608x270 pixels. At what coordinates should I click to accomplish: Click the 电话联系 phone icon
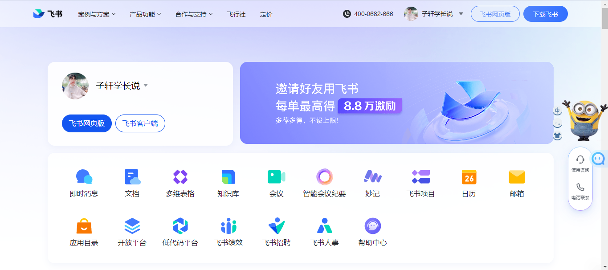580,187
